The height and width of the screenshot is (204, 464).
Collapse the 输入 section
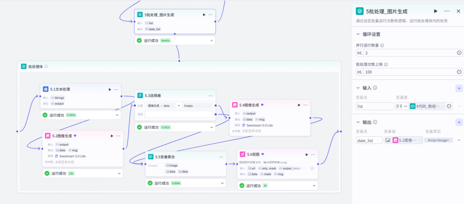pos(358,88)
